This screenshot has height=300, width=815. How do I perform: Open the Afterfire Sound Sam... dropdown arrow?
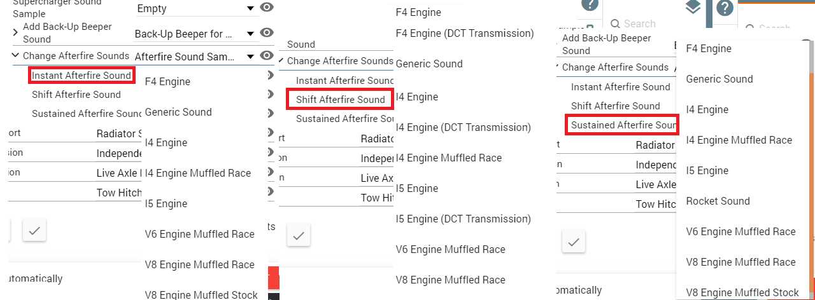tap(250, 57)
